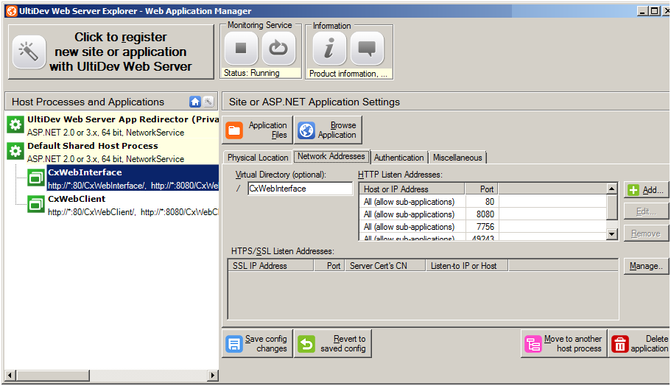
Task: Click Browse Application button
Action: (328, 130)
